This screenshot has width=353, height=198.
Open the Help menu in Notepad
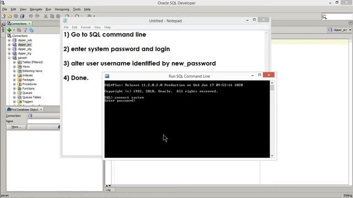[108, 28]
